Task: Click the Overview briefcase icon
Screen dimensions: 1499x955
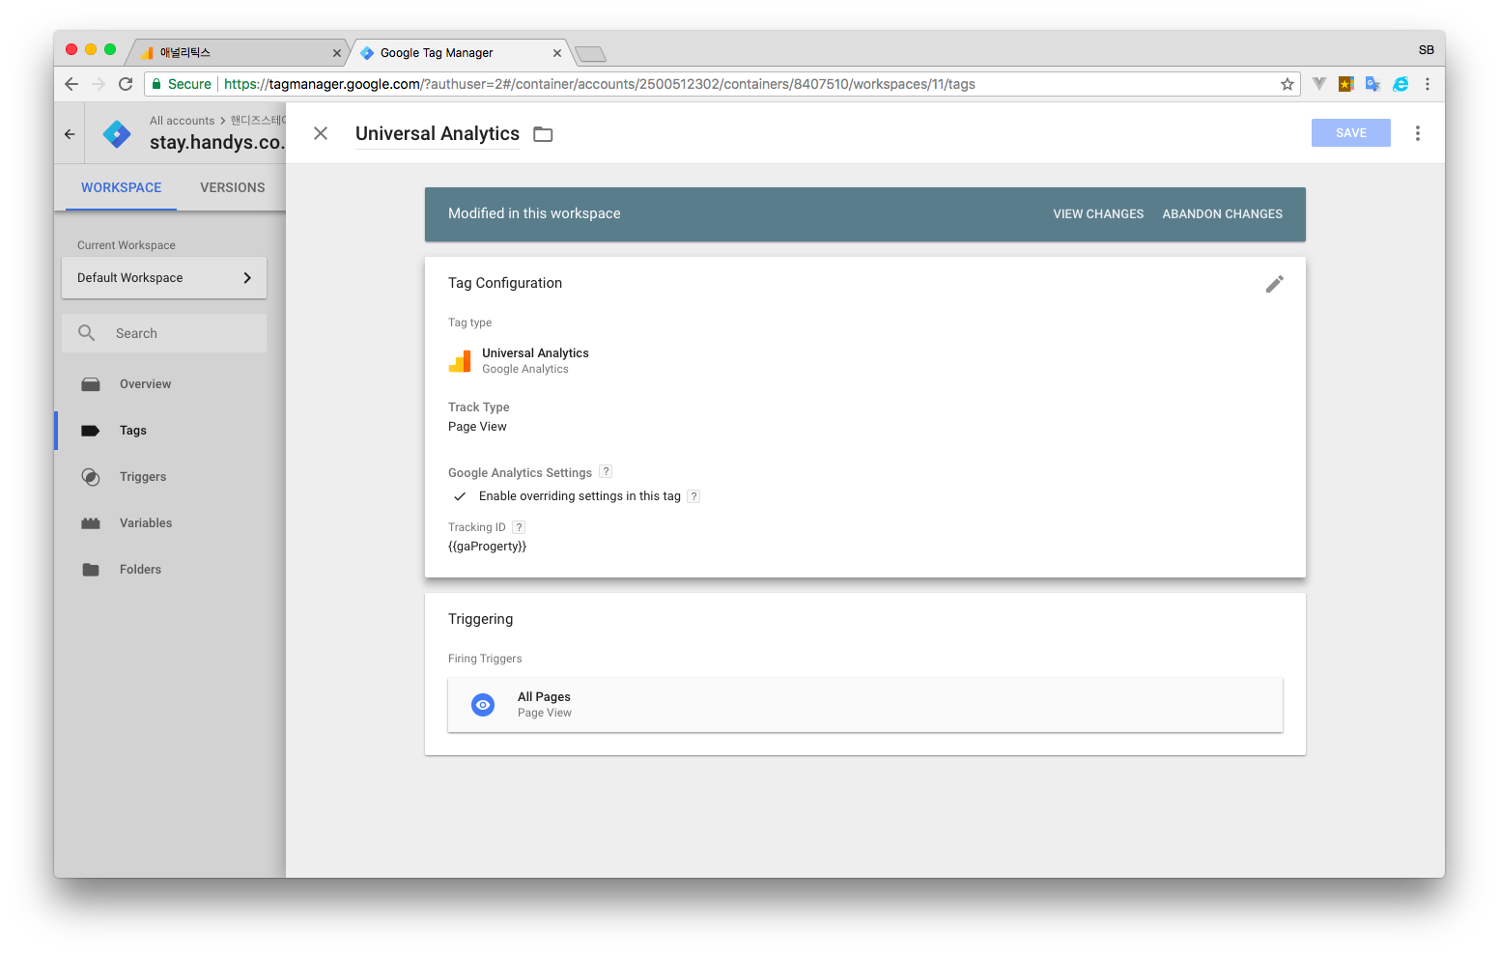Action: [x=91, y=384]
